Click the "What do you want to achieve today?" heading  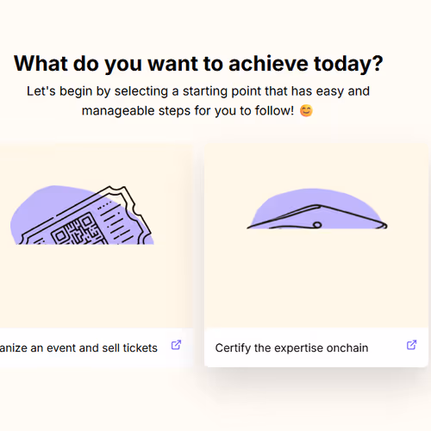(198, 64)
